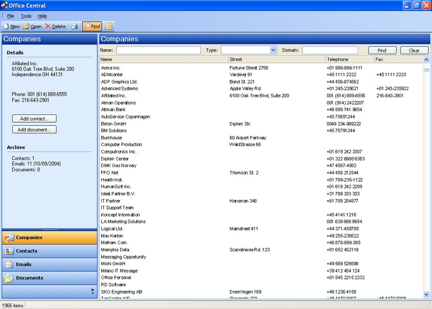Select the HumanSoft Inc. row
The width and height of the screenshot is (432, 309).
tap(261, 187)
